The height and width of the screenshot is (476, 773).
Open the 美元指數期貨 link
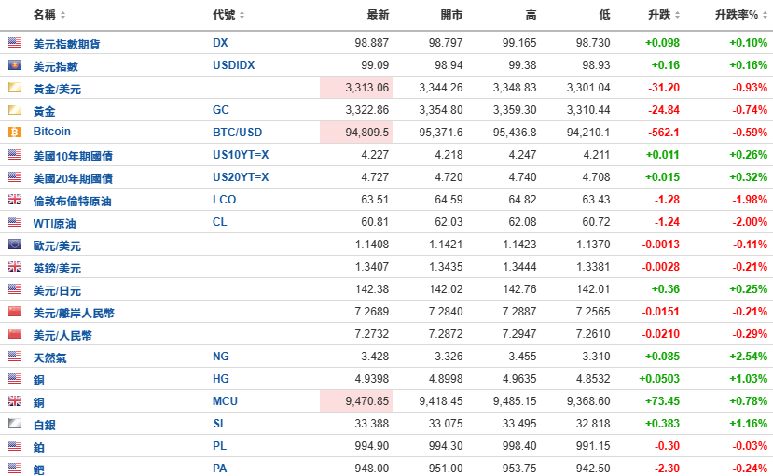coord(66,44)
